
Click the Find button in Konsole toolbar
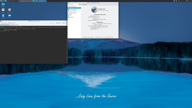click(63, 23)
